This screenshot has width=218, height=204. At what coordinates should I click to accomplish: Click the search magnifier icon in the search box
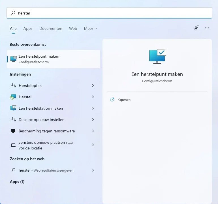13,13
